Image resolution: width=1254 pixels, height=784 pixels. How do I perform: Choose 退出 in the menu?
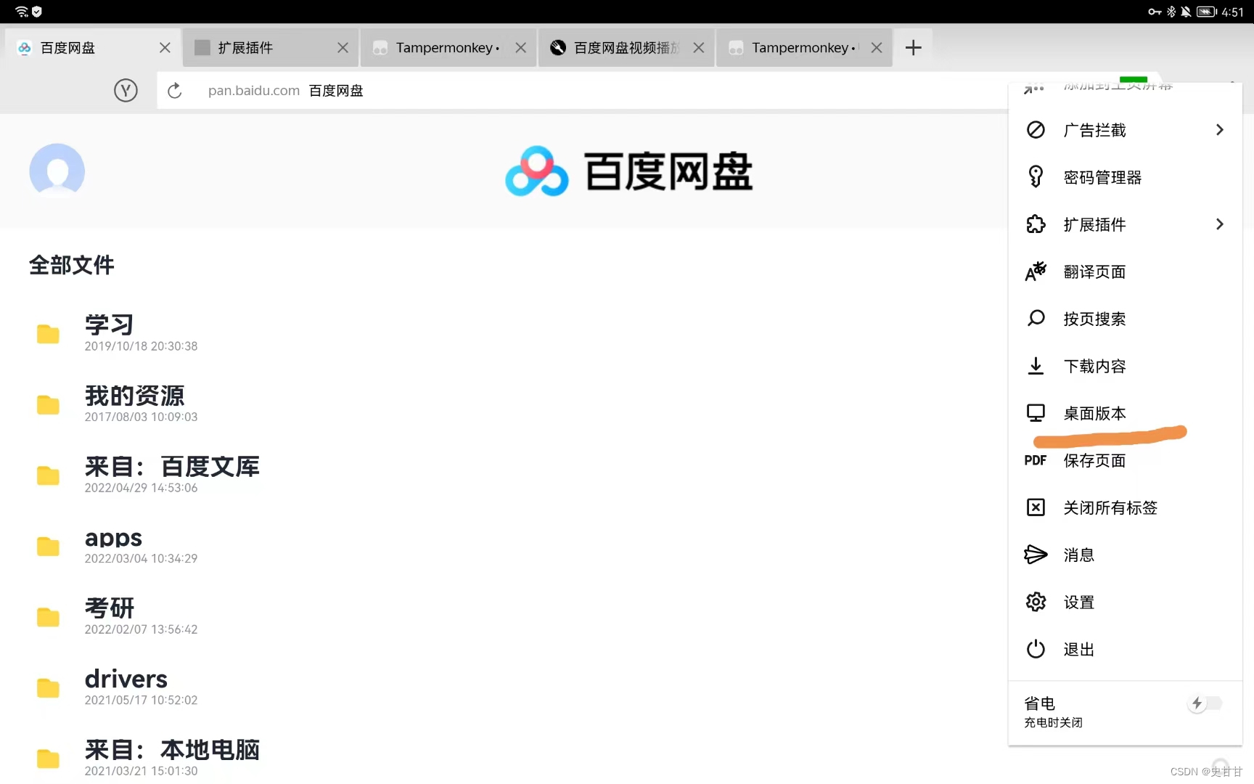pyautogui.click(x=1125, y=649)
